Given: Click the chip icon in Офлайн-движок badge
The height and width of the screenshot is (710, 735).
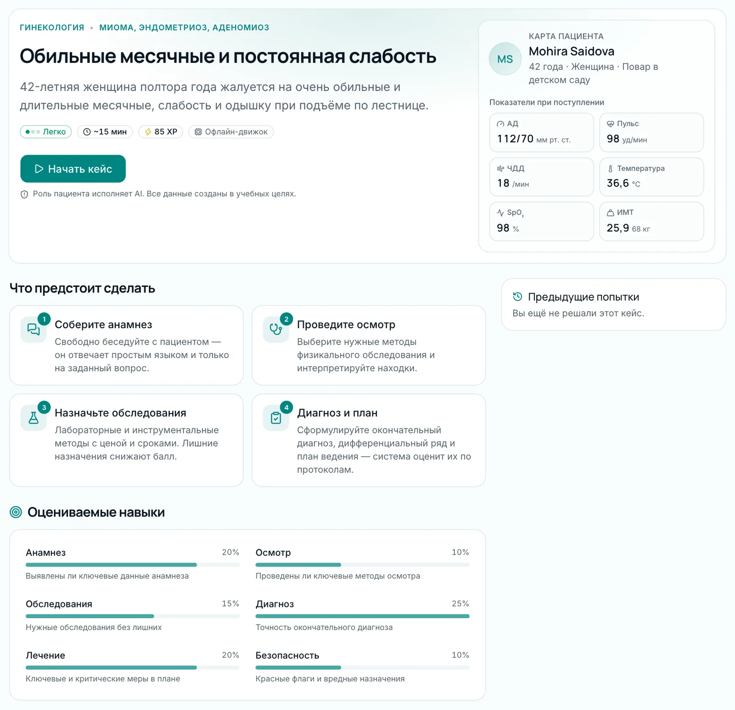Looking at the screenshot, I should pos(198,132).
